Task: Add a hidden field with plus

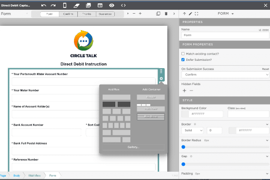Action: (x=184, y=90)
